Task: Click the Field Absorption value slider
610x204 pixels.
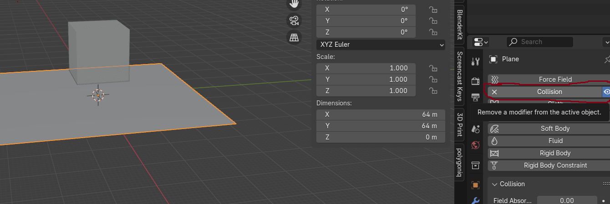Action: [x=567, y=200]
